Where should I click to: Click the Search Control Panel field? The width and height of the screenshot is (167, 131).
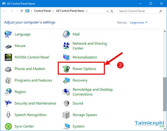(x=140, y=11)
